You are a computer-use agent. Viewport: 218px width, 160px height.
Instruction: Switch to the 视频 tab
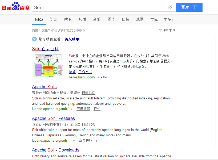[x=125, y=20]
